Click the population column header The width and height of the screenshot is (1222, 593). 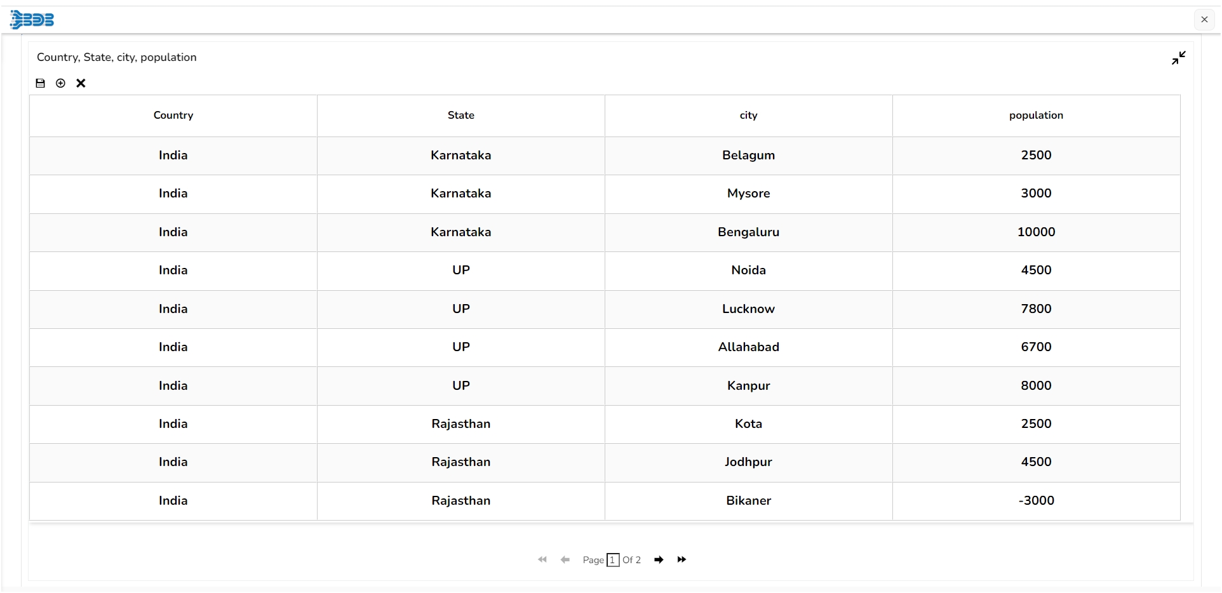(x=1036, y=116)
